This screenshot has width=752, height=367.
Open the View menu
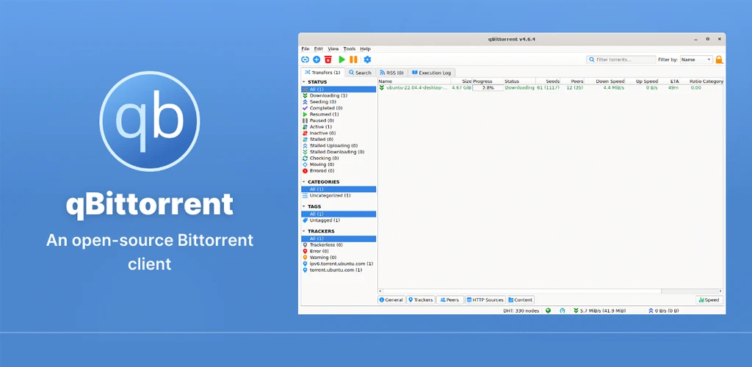(333, 49)
